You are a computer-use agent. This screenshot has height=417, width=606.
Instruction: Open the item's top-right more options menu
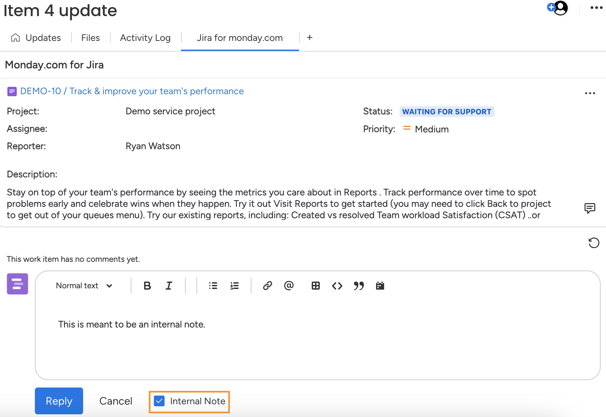(596, 8)
